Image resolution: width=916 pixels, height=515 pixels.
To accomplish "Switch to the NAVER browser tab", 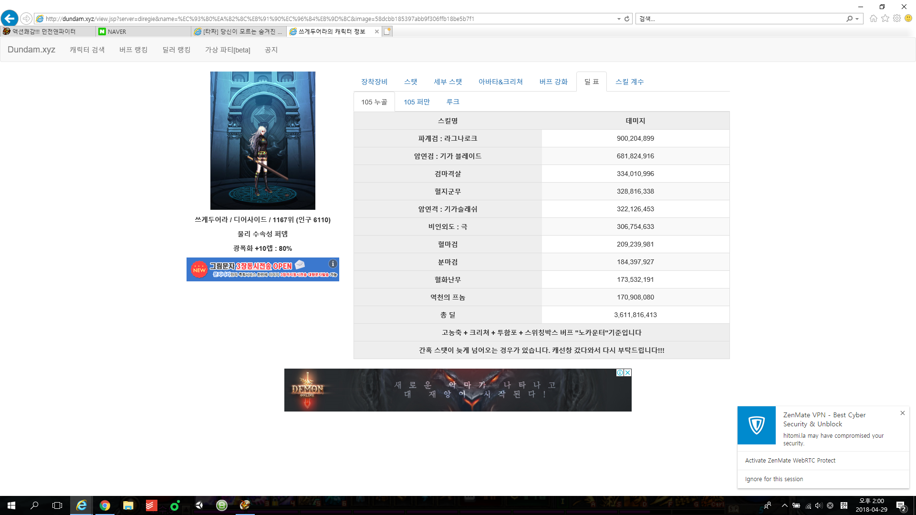I will [x=143, y=31].
